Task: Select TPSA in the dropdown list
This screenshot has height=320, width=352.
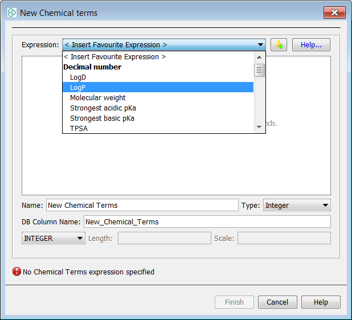Action: (x=79, y=129)
